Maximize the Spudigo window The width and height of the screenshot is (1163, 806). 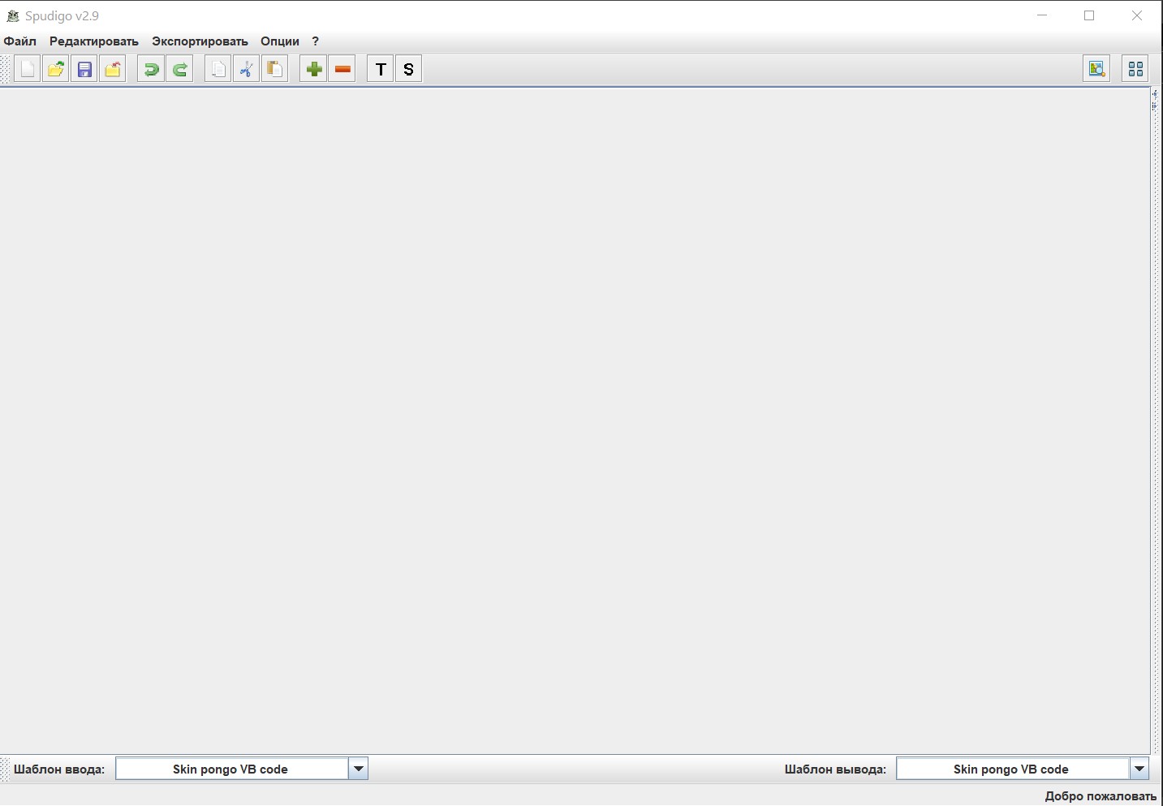1090,15
